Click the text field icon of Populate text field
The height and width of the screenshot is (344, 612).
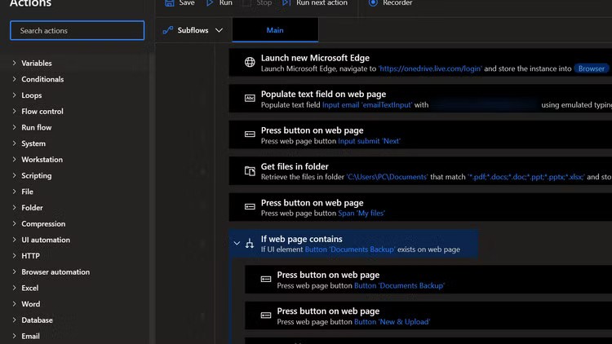click(250, 99)
